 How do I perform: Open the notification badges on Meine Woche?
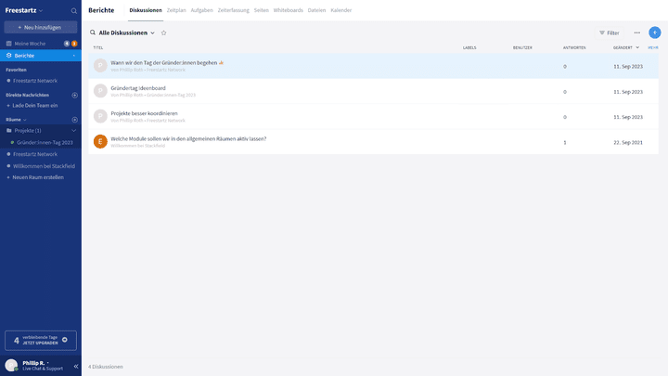click(71, 44)
